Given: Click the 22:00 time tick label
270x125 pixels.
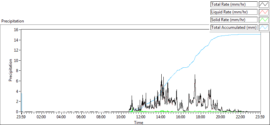Looking at the screenshot, I should [x=241, y=117].
